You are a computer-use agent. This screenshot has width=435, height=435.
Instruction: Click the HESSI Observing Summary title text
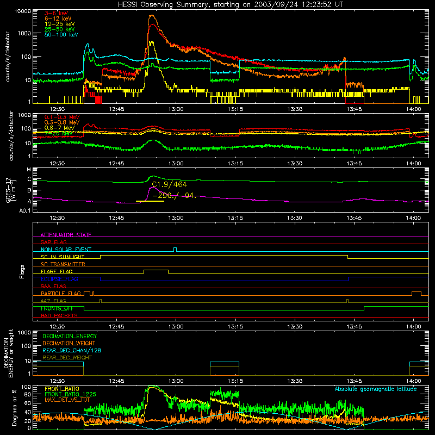pyautogui.click(x=230, y=4)
